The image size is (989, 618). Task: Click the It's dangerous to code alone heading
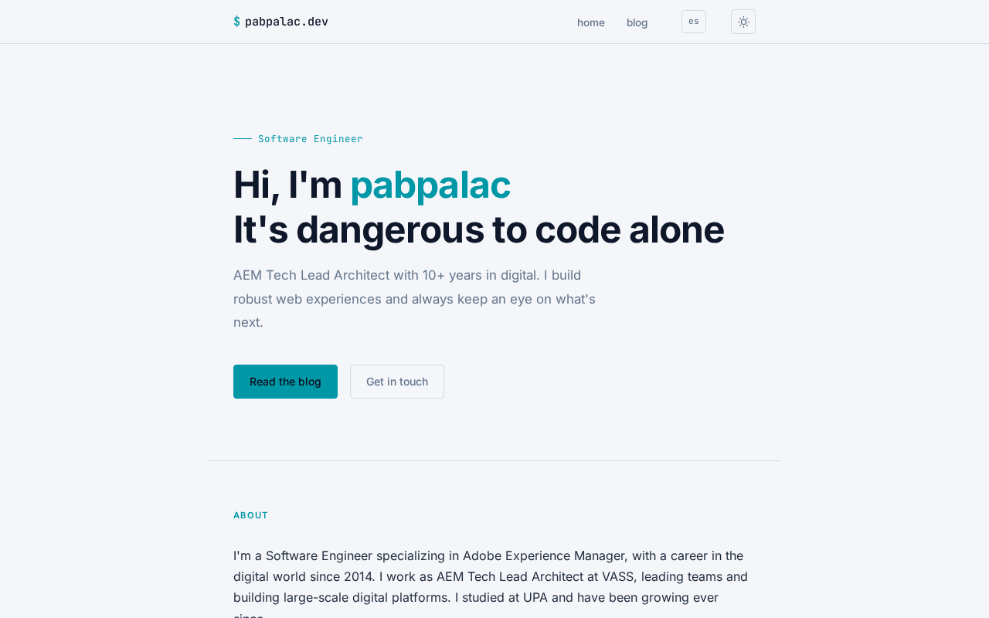tap(479, 229)
